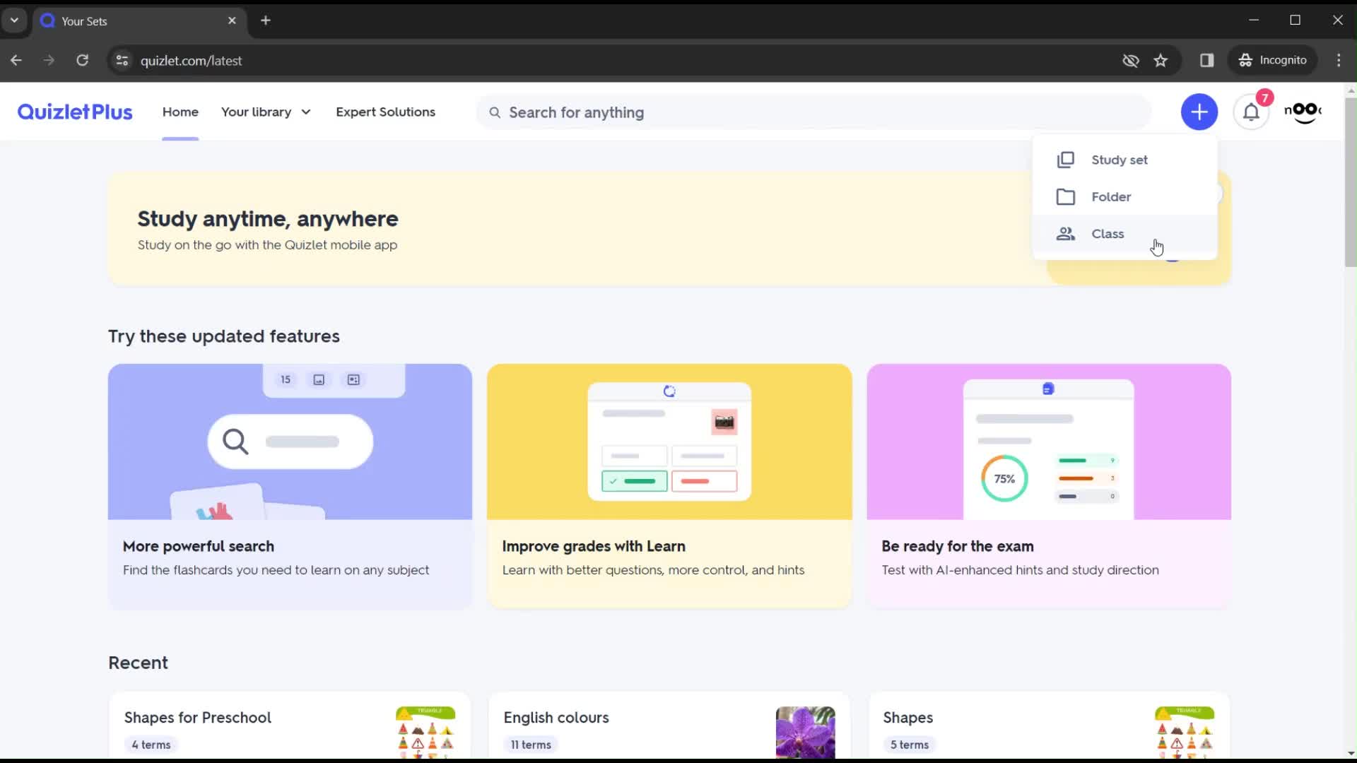Select Class from the create menu
Screen dimensions: 1357x763
(x=1124, y=234)
